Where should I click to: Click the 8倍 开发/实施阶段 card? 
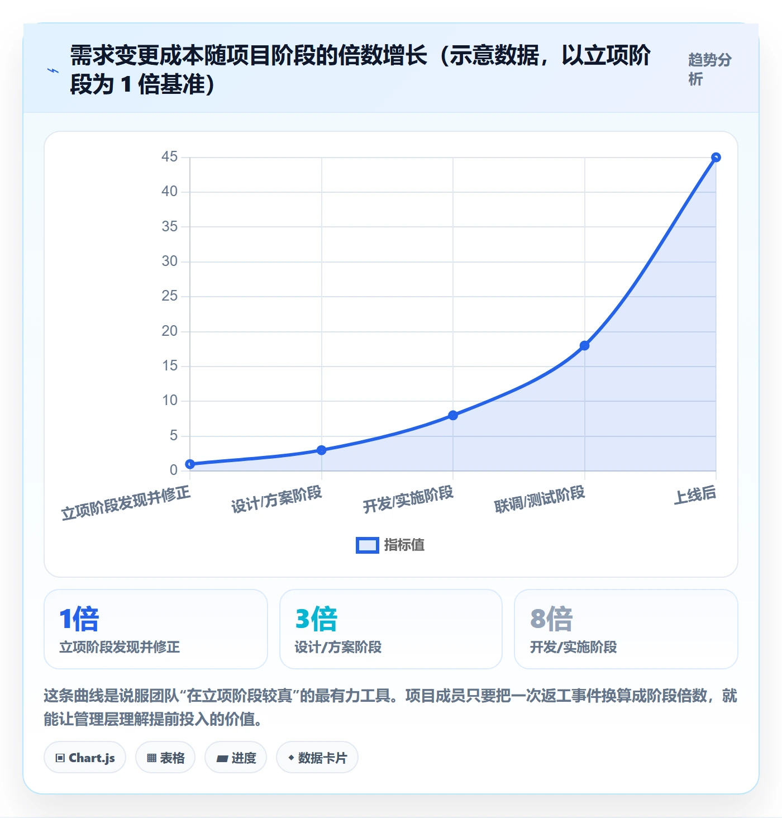(x=626, y=629)
